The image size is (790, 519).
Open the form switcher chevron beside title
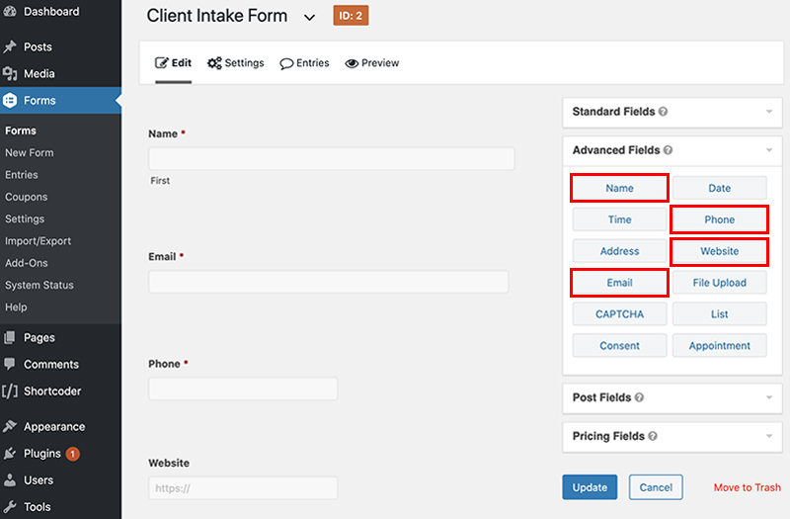coord(309,17)
